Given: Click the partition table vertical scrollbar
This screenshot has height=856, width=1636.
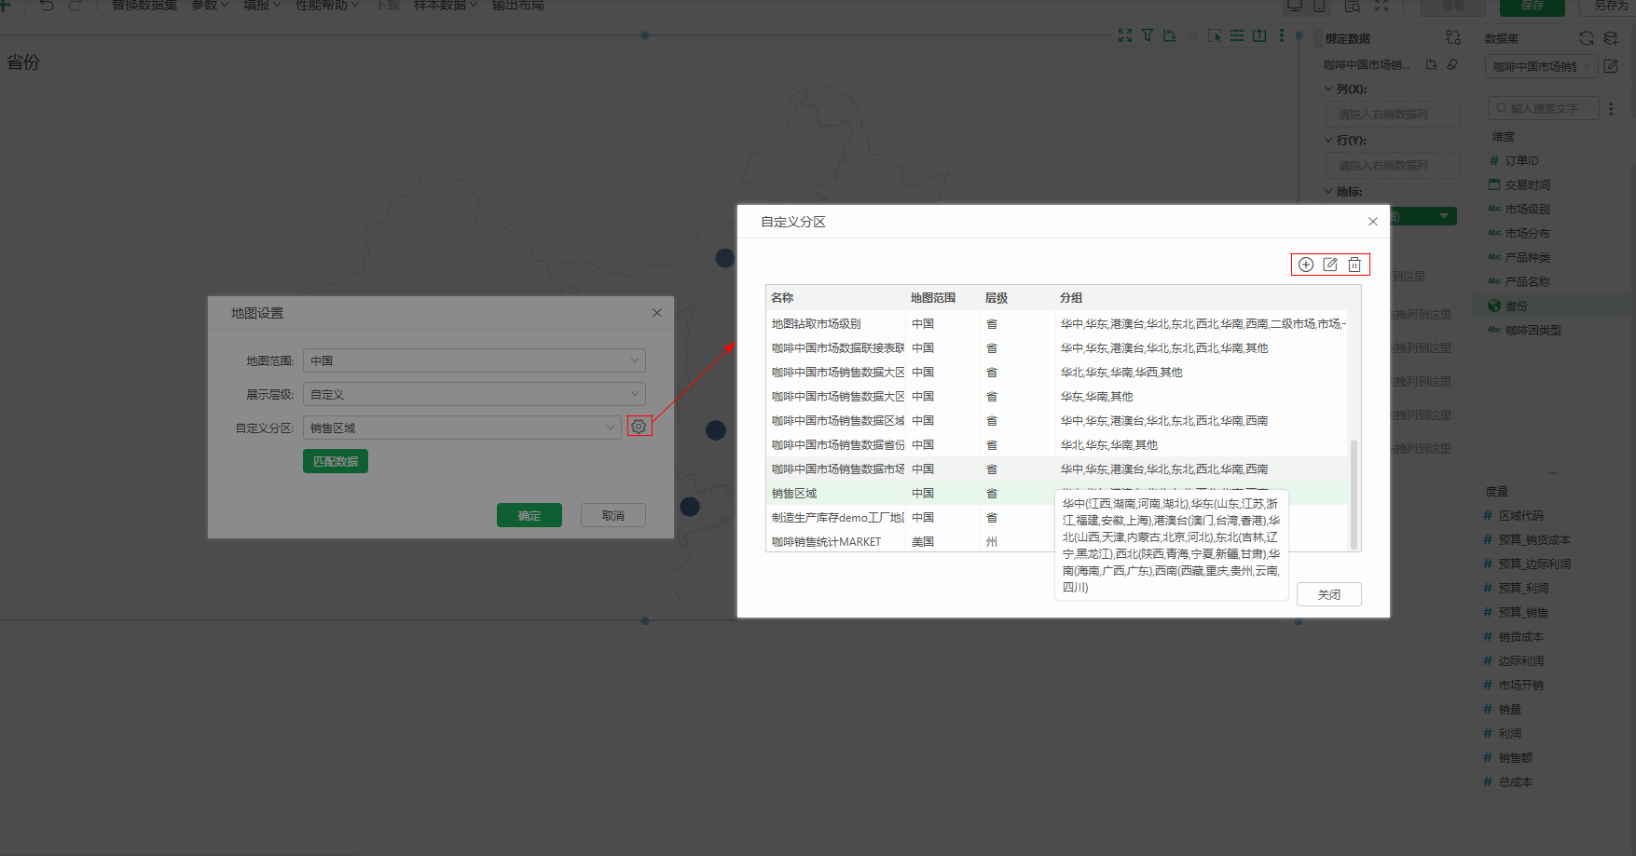Looking at the screenshot, I should pyautogui.click(x=1354, y=494).
